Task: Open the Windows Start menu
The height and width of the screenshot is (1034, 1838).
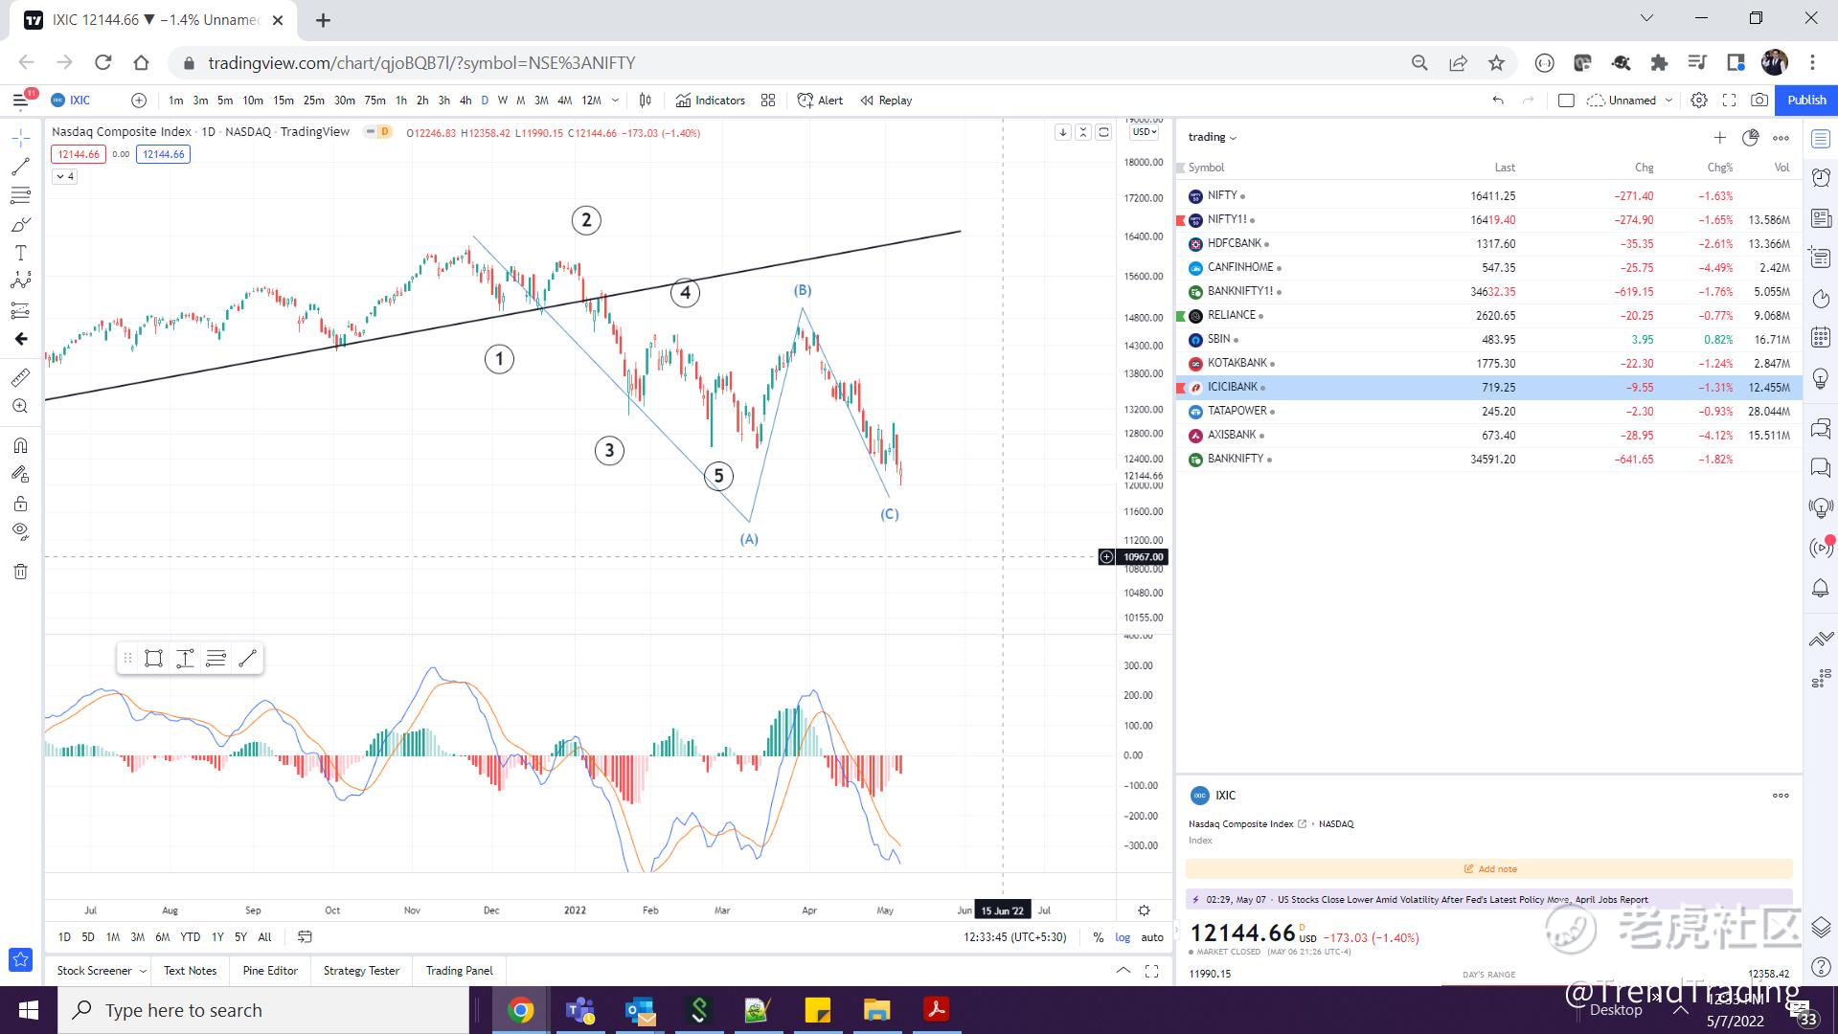Action: 29,1010
